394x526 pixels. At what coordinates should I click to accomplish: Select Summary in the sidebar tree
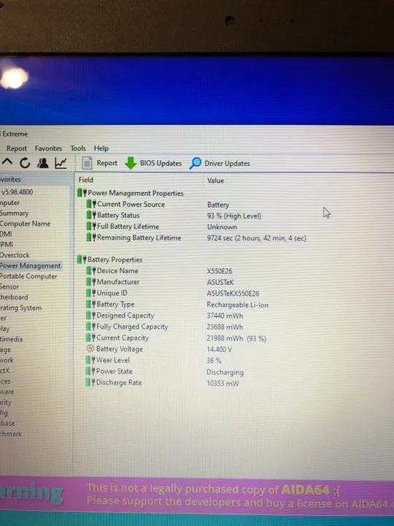(14, 213)
